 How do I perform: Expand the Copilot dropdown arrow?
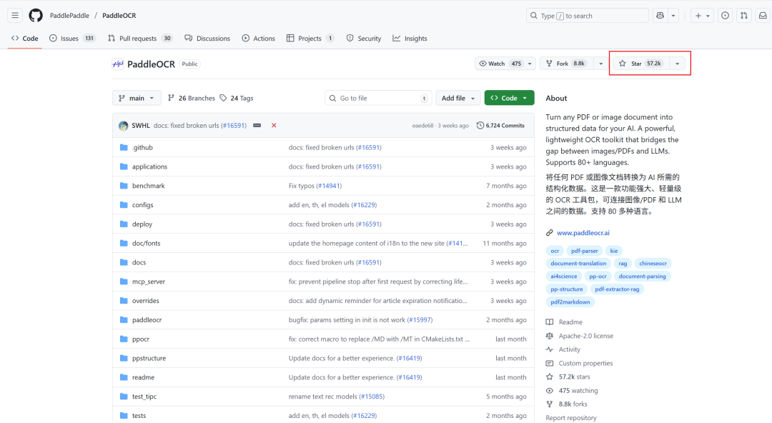[x=673, y=15]
